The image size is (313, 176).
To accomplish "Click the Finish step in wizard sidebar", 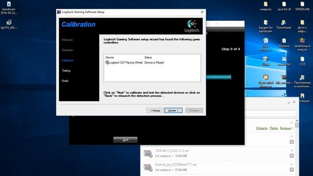I will click(65, 81).
